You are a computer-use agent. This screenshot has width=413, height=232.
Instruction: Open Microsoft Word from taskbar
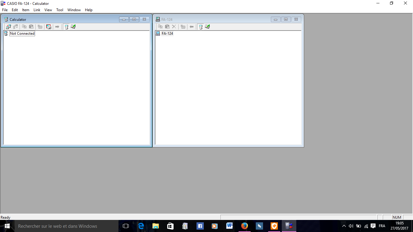(x=229, y=226)
